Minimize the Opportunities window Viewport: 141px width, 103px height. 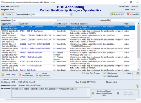[x=125, y=2]
